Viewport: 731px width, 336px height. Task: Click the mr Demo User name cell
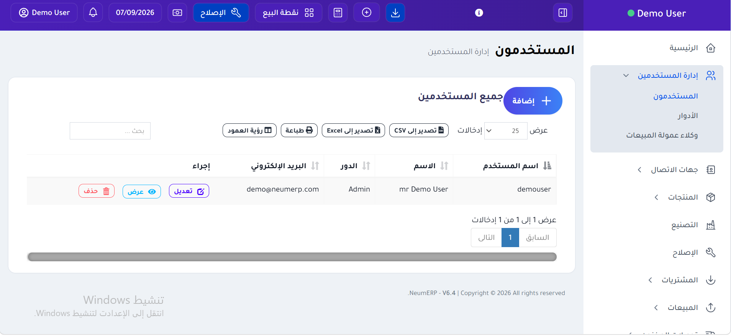click(x=423, y=189)
